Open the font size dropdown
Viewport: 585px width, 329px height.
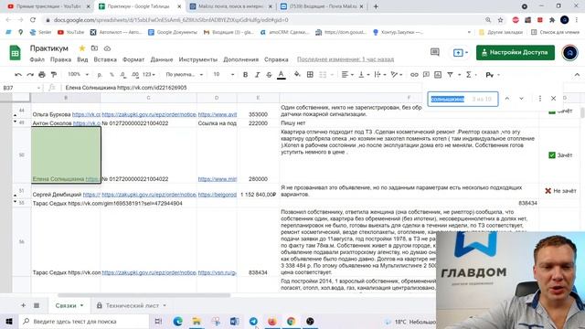[x=224, y=75]
